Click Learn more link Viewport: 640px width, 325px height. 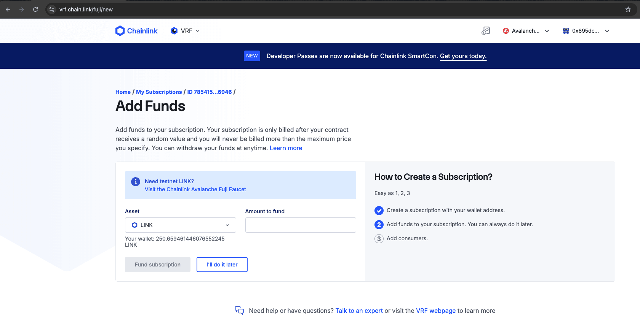click(x=286, y=148)
